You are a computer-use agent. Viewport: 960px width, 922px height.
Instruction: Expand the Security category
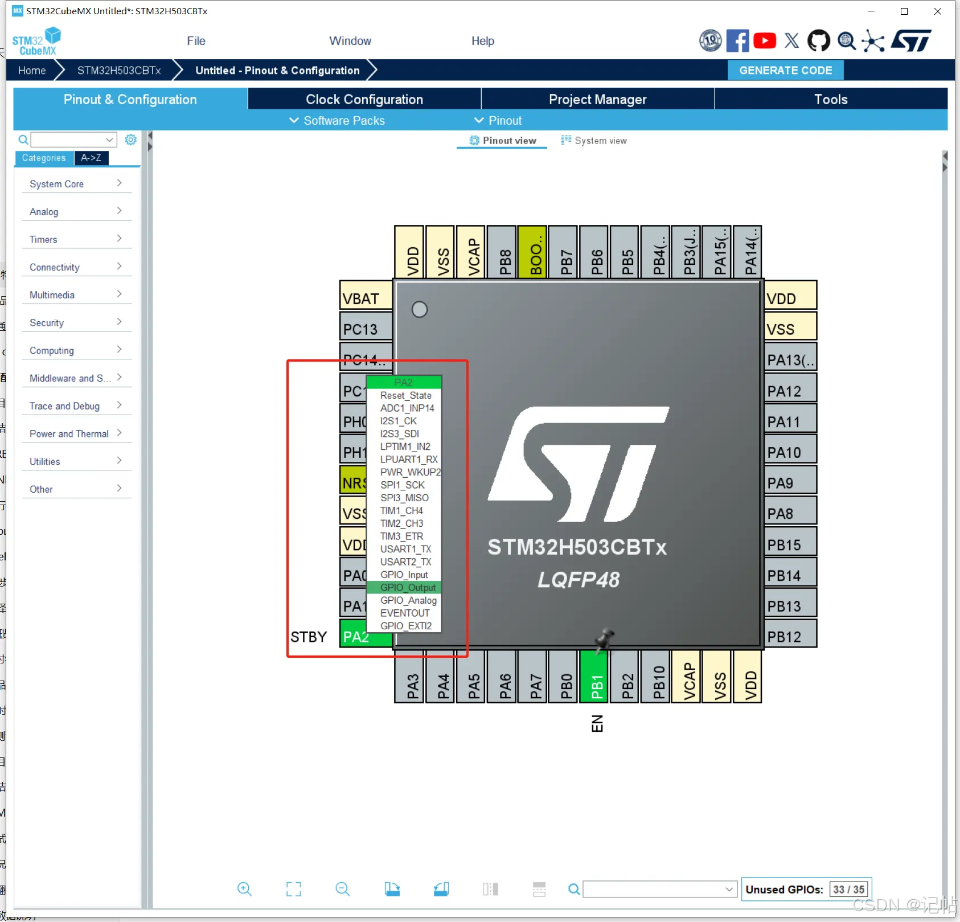point(77,323)
